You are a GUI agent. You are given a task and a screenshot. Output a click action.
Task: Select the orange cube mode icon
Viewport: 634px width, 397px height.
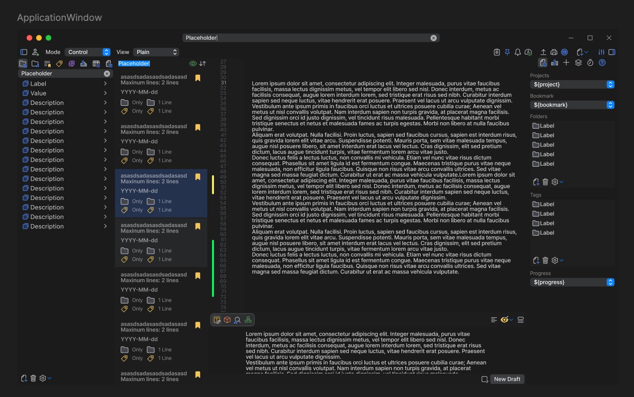227,320
